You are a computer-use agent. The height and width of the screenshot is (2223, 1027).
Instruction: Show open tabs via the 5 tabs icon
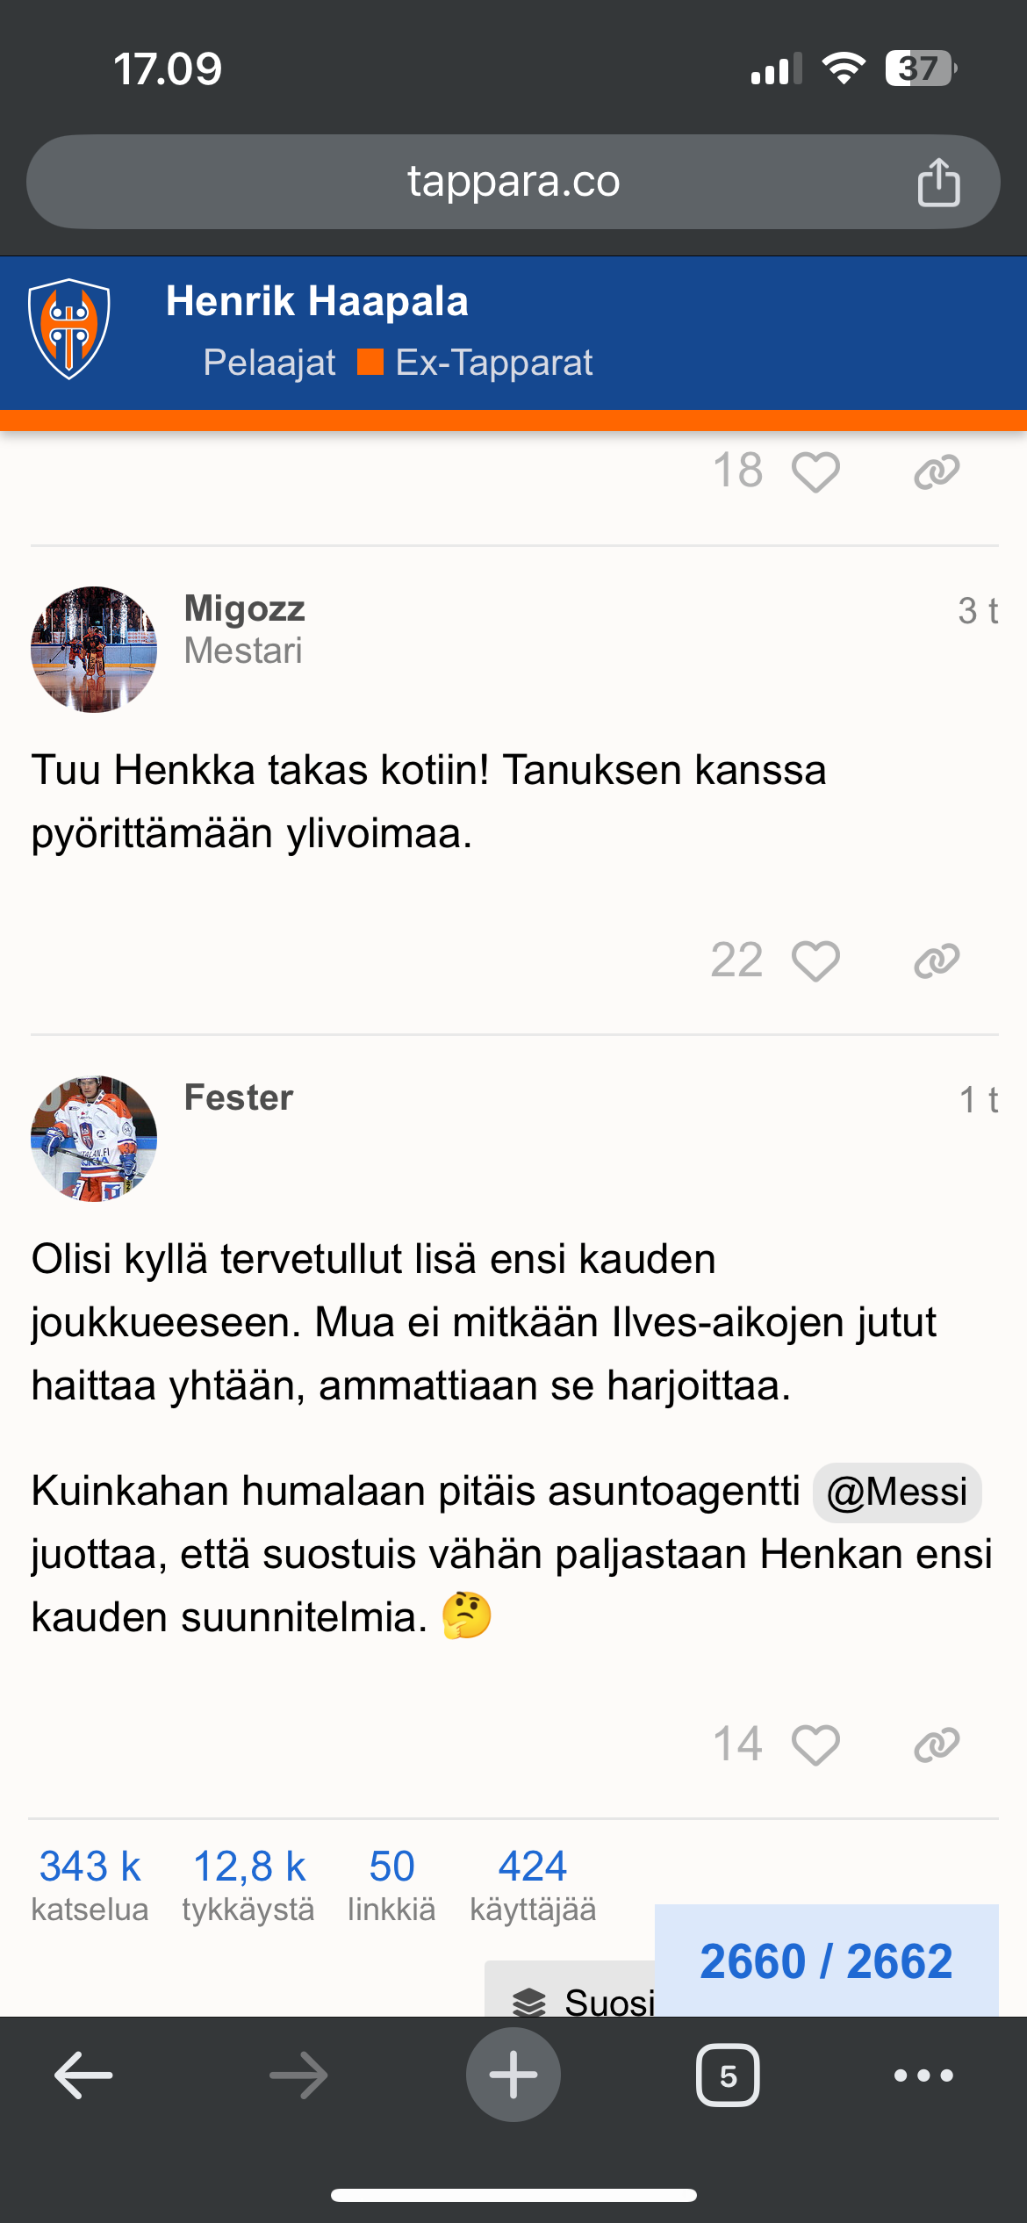pyautogui.click(x=728, y=2076)
